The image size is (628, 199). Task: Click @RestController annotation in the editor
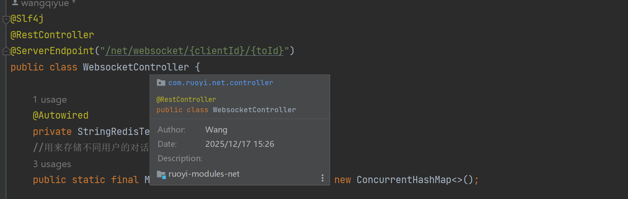(52, 35)
